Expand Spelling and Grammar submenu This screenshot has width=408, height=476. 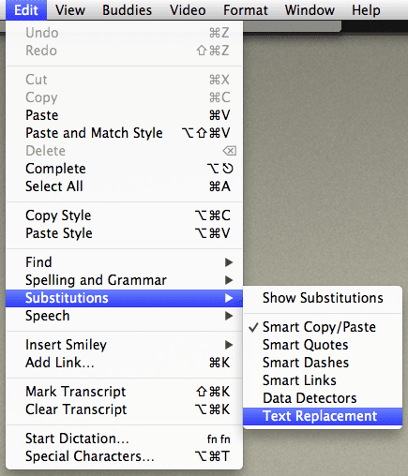[x=124, y=280]
